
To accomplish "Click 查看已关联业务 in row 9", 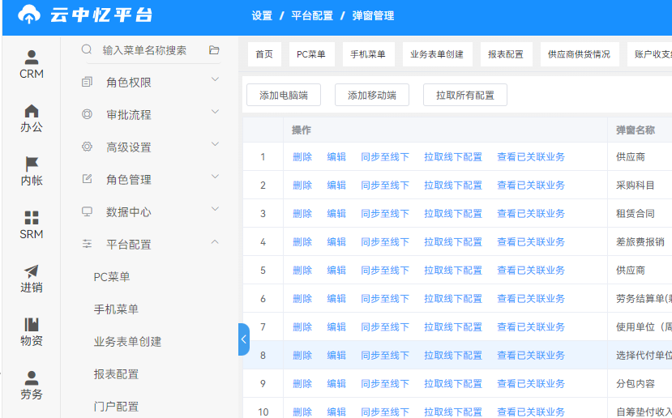I will tap(531, 383).
